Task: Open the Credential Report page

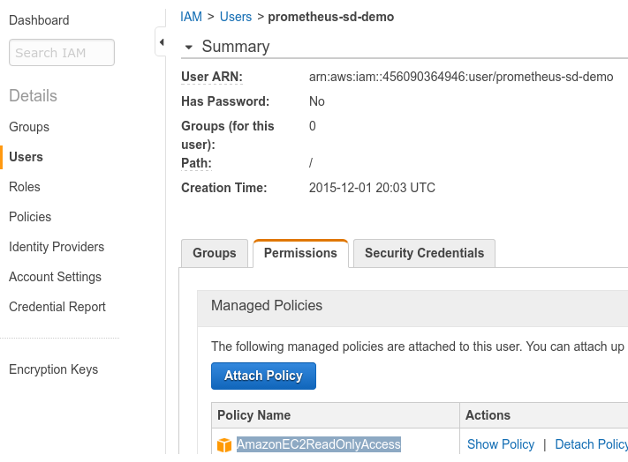Action: pyautogui.click(x=57, y=307)
